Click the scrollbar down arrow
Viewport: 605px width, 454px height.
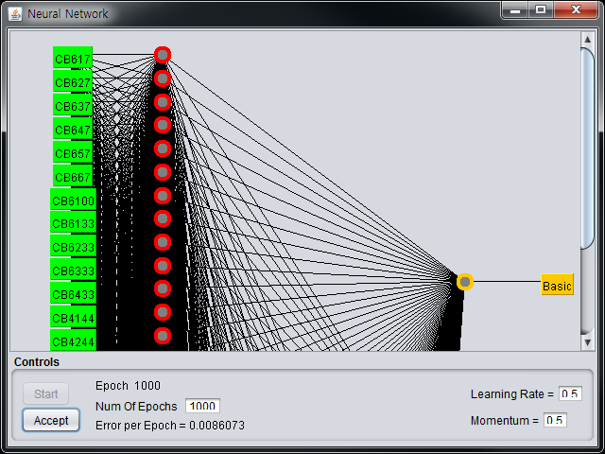tap(587, 342)
